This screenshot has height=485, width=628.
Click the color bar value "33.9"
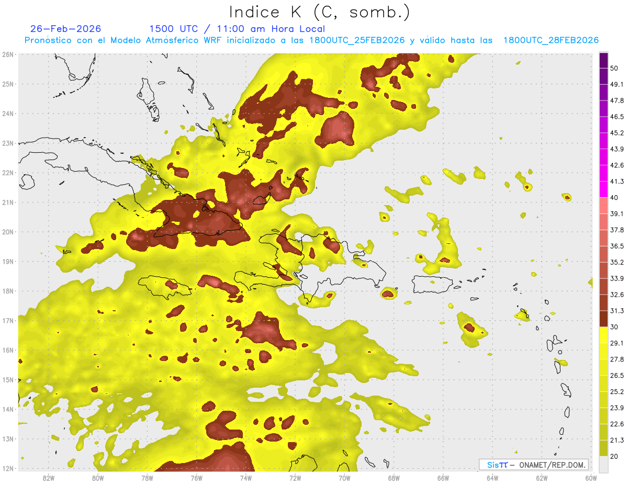click(617, 278)
